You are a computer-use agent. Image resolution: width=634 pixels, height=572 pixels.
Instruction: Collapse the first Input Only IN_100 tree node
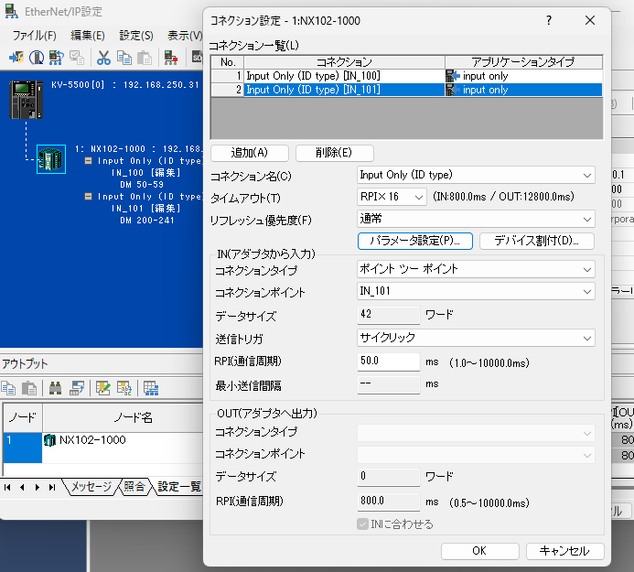click(x=88, y=160)
